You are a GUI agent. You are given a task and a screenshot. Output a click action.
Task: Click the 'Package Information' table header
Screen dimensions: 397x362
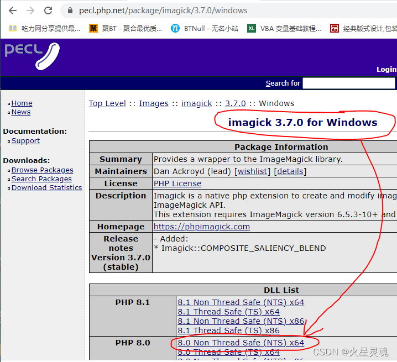281,147
